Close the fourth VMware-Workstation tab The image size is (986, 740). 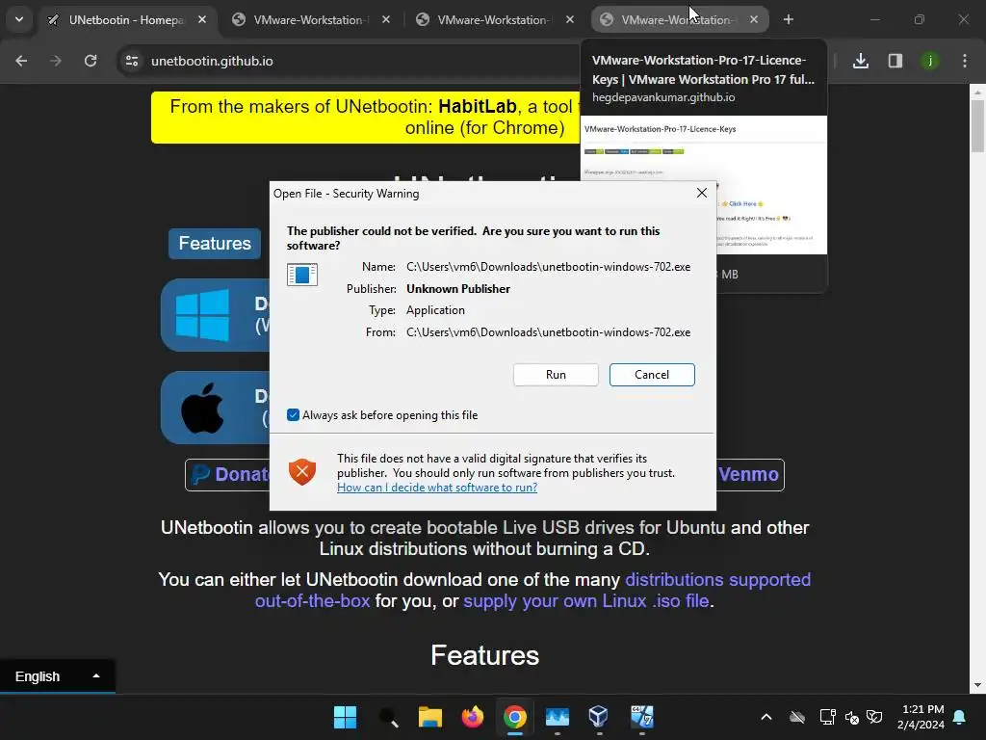753,19
